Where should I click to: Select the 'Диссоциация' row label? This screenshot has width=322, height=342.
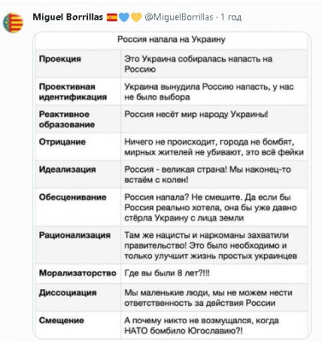[67, 292]
